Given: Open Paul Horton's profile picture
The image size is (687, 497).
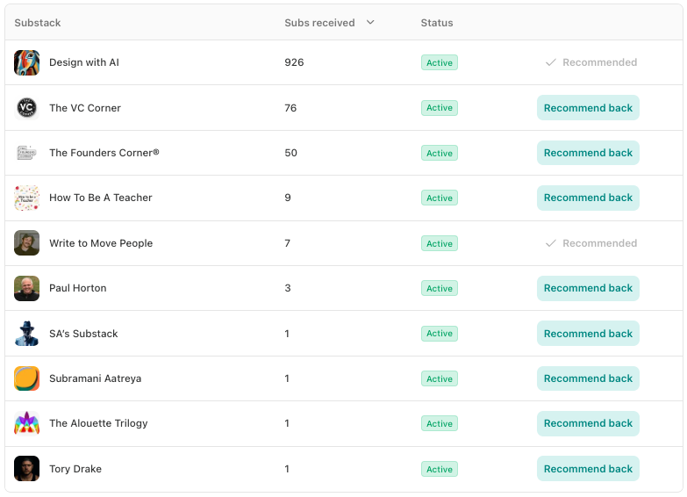Looking at the screenshot, I should [x=27, y=288].
